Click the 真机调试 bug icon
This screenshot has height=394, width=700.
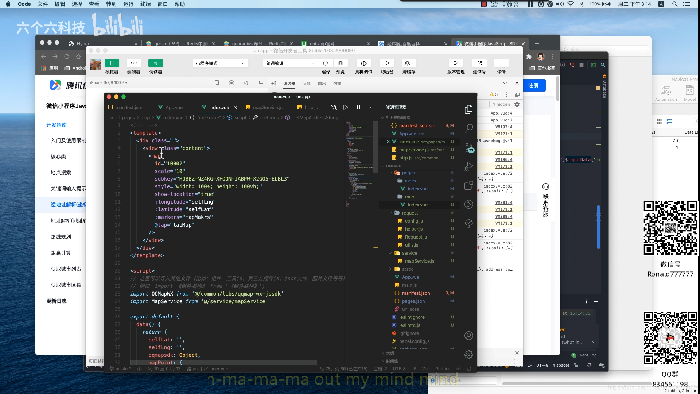[363, 63]
